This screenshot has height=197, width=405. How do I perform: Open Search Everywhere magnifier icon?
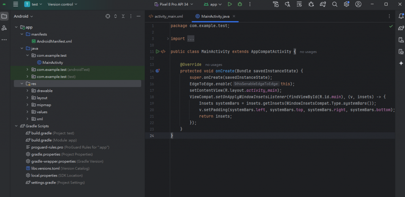(335, 4)
